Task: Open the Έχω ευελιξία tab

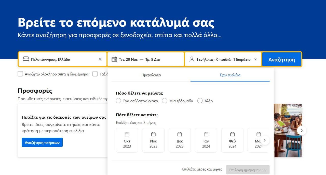Action: pyautogui.click(x=230, y=75)
